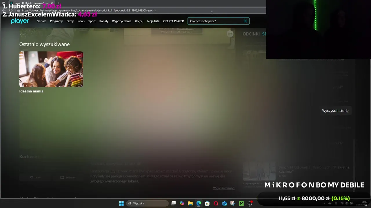Viewport: 371px width, 208px height.
Task: Switch to Microsoft Edge in the taskbar
Action: tap(199, 203)
